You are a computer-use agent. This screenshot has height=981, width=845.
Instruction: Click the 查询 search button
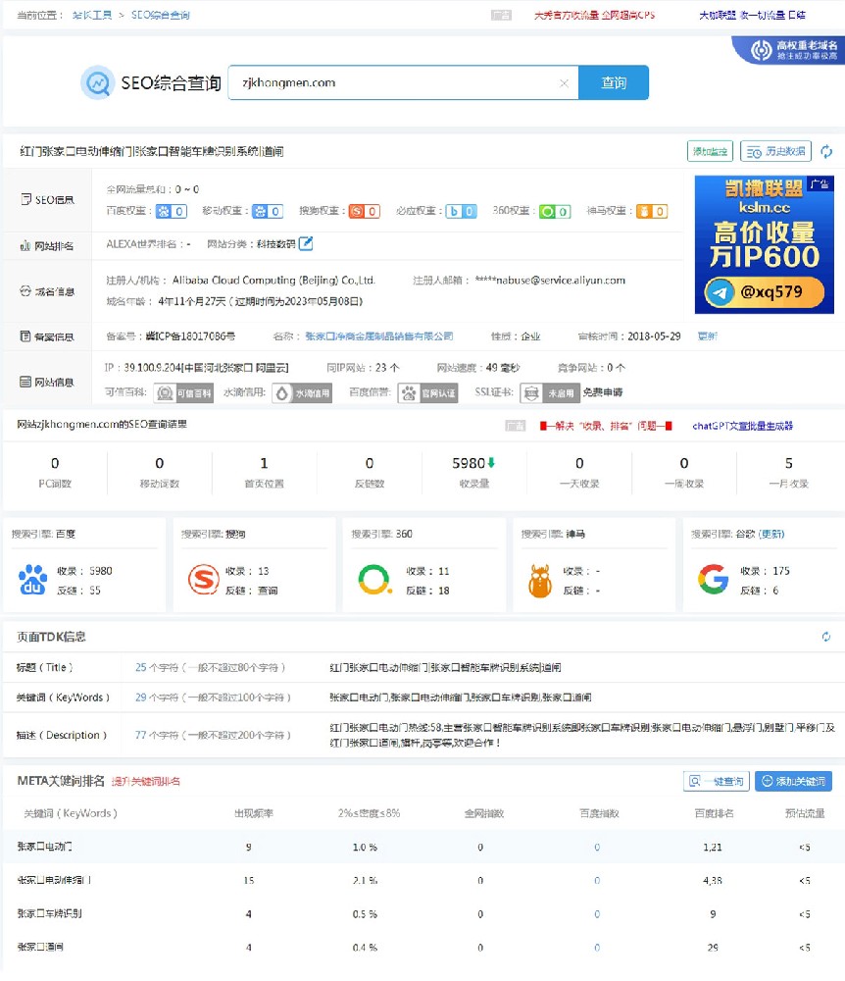click(x=613, y=83)
